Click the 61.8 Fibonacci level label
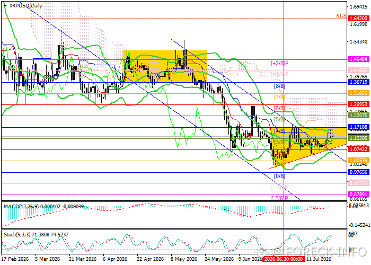The width and height of the screenshot is (371, 265). [341, 16]
